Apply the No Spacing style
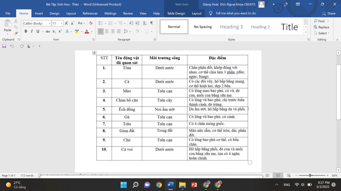341x191 pixels. point(203,27)
